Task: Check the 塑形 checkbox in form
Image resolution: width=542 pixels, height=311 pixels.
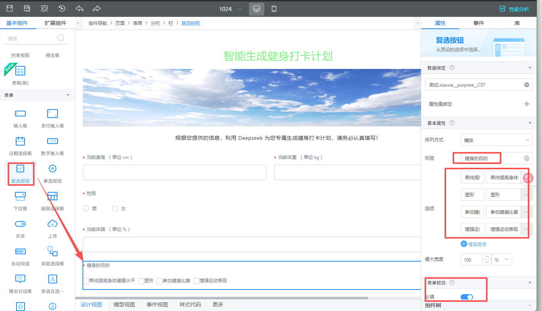Action: [x=141, y=281]
